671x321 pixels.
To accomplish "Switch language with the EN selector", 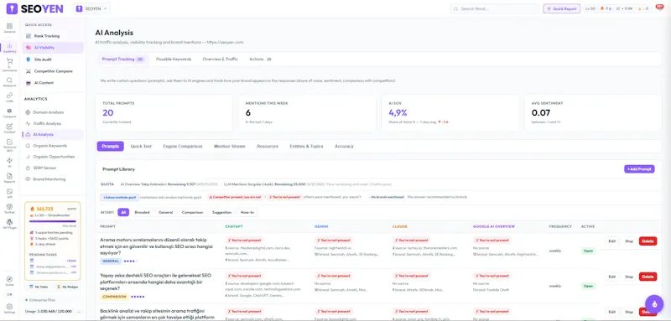I will coord(9,294).
